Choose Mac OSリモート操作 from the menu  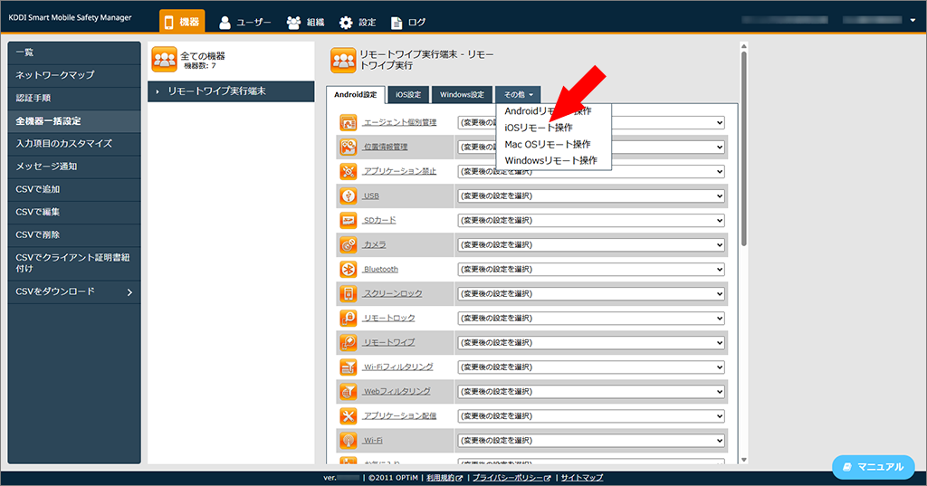click(548, 144)
